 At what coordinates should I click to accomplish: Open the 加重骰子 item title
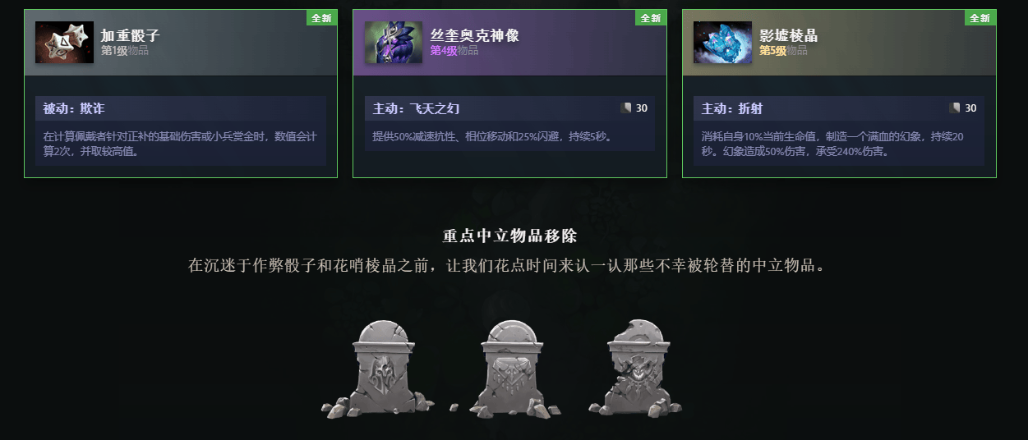(130, 35)
